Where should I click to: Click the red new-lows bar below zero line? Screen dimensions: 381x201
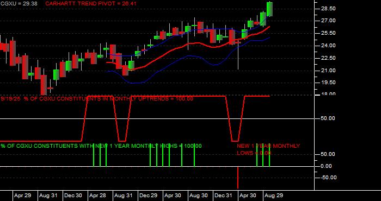point(238,178)
